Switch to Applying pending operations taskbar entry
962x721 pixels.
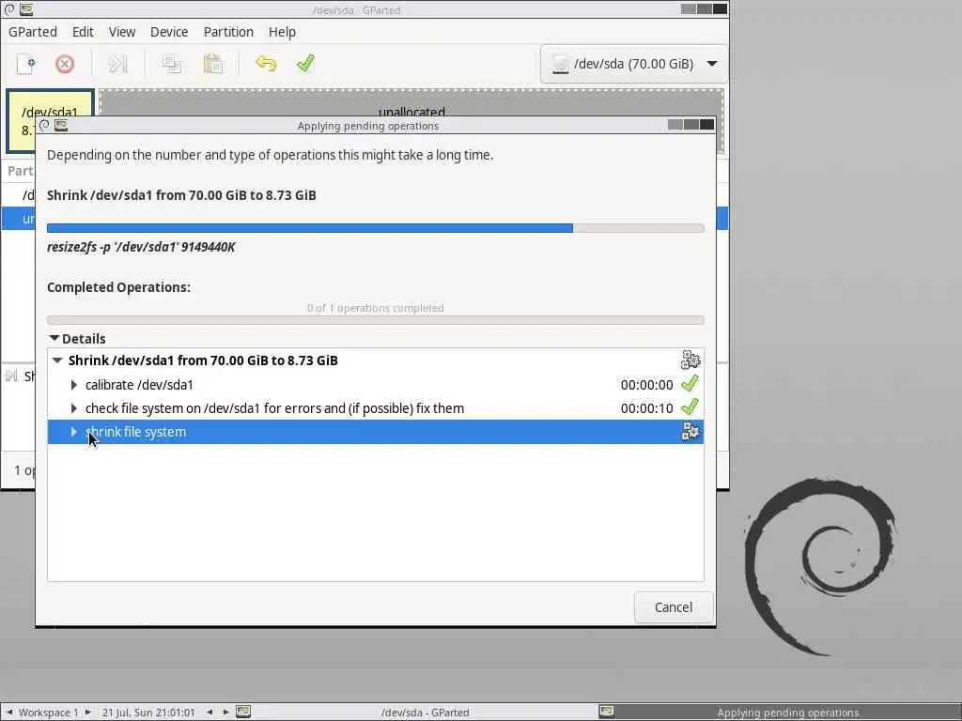click(x=787, y=713)
